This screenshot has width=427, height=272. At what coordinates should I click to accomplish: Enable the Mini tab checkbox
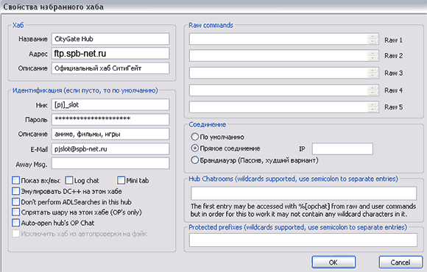[121, 180]
